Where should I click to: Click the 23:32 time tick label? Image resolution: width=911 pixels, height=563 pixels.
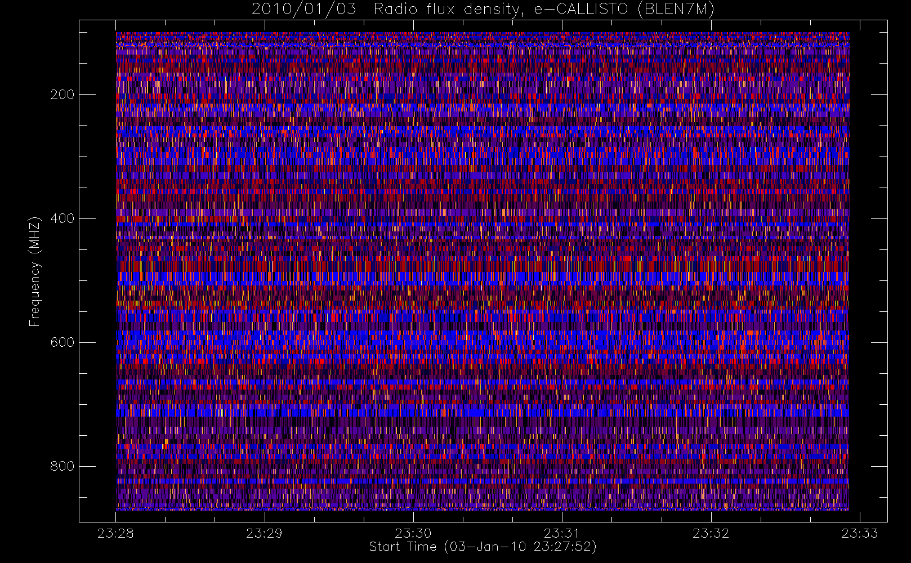point(711,533)
